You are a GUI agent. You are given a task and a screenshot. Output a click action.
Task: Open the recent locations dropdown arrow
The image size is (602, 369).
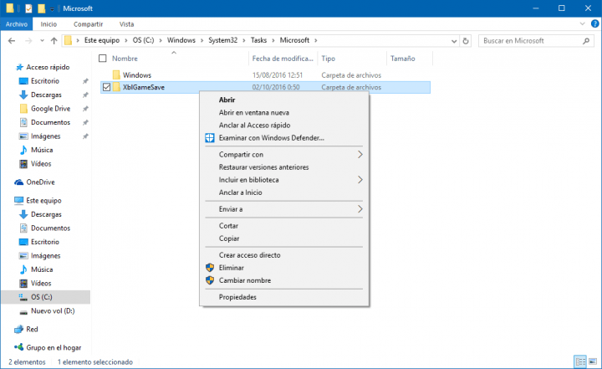pos(42,40)
